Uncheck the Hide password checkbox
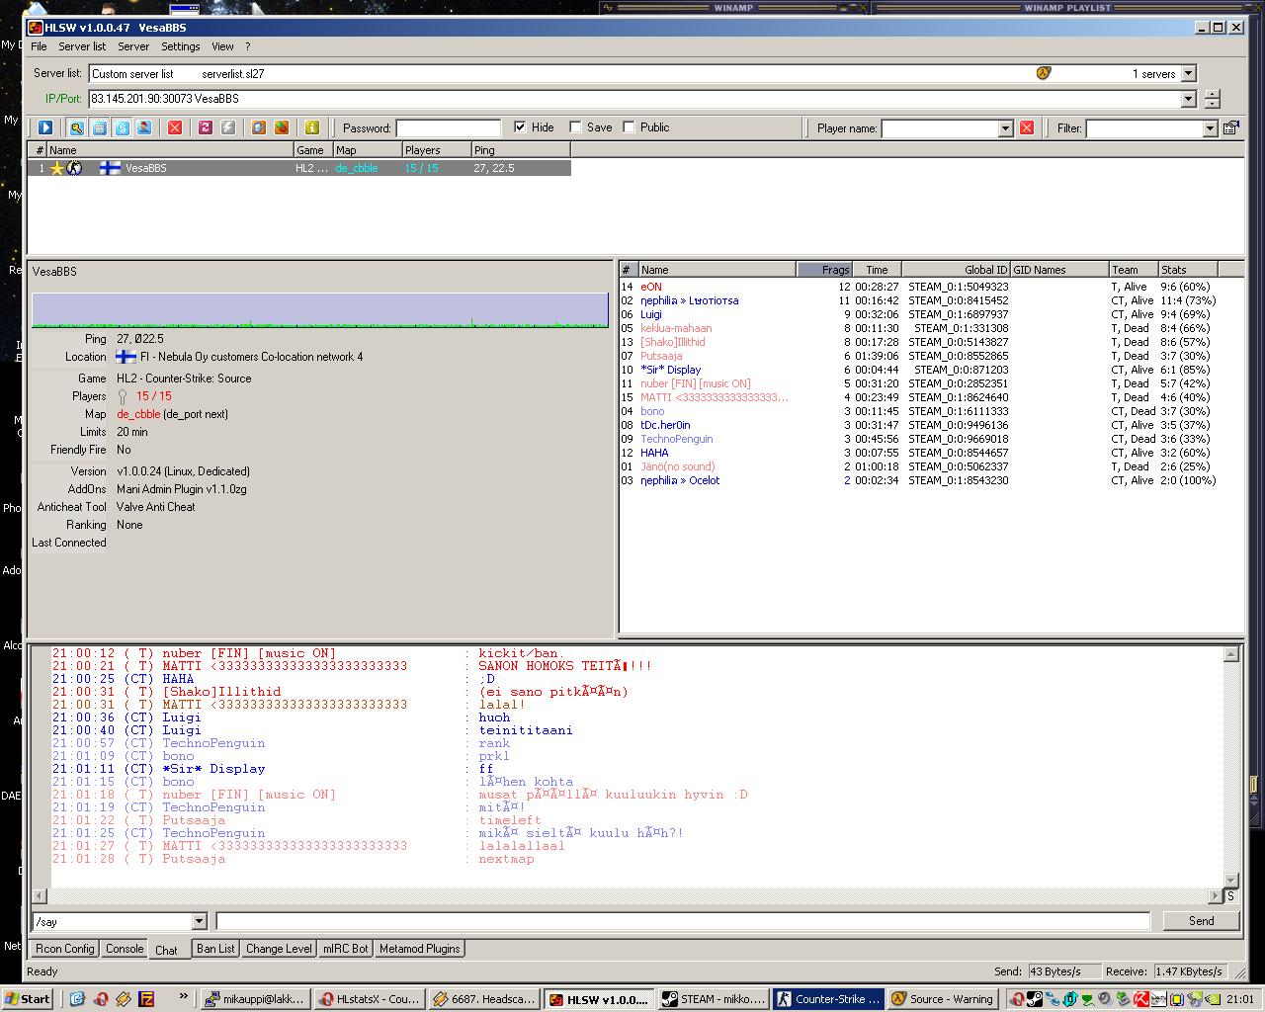The height and width of the screenshot is (1012, 1265). pos(520,127)
